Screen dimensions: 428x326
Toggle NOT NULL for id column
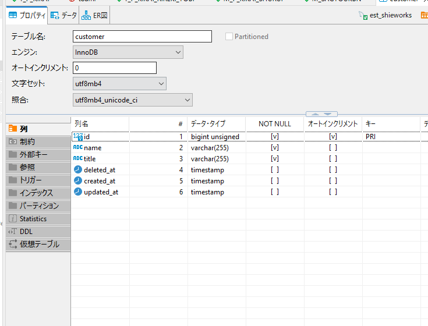point(275,136)
